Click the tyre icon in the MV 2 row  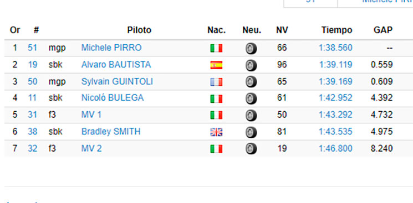[x=251, y=149]
